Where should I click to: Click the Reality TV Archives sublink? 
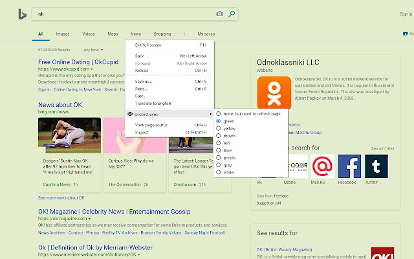coord(120,233)
